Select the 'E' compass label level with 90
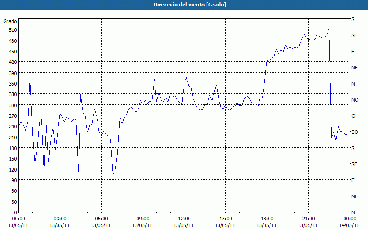The image size is (368, 230). point(353,180)
